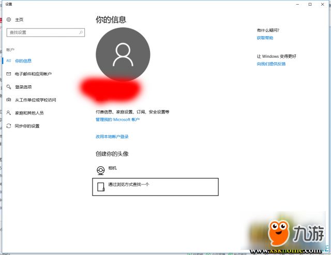Open 电子邮件和应用帐户 via its envelope icon
The width and height of the screenshot is (331, 255).
pos(8,74)
